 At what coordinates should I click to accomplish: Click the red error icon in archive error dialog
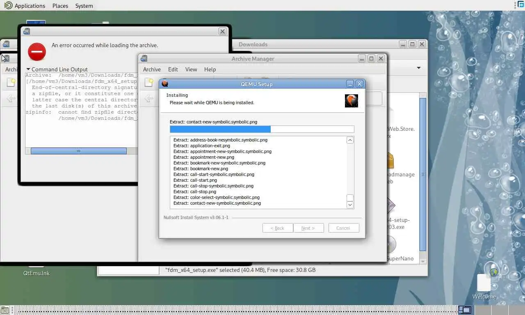click(37, 52)
